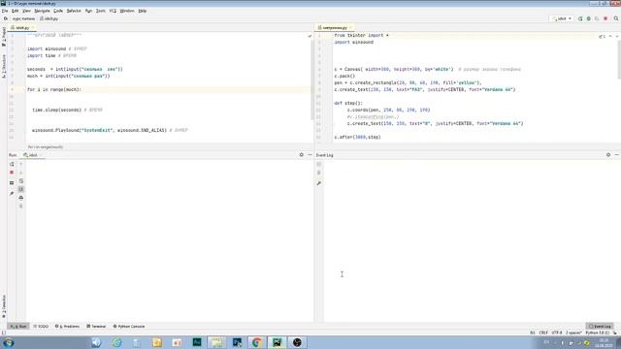The width and height of the screenshot is (621, 349).
Task: Go to next highlighted problem in the right editor
Action: tap(617, 36)
